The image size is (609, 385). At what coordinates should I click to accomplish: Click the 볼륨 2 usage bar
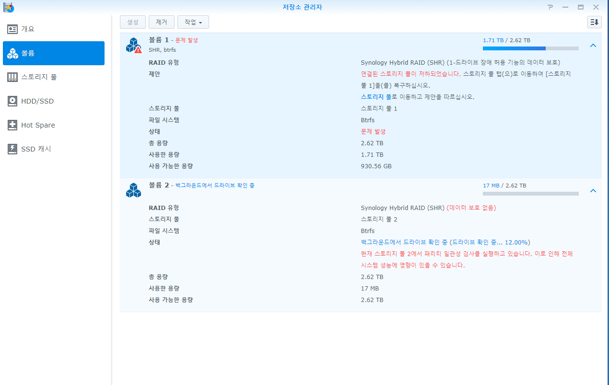click(x=531, y=194)
